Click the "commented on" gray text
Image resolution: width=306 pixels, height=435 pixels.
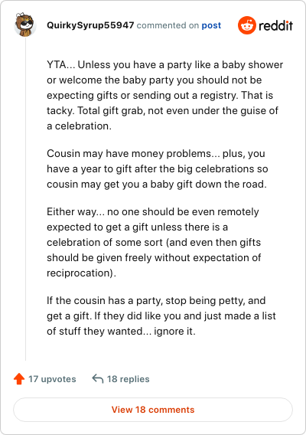(168, 25)
